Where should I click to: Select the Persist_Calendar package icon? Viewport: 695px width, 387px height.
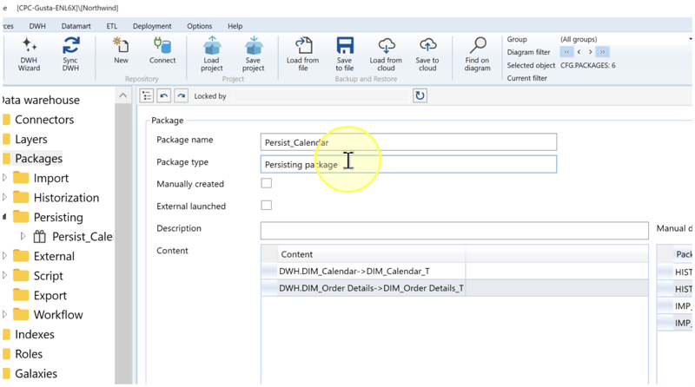pyautogui.click(x=39, y=236)
